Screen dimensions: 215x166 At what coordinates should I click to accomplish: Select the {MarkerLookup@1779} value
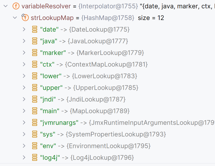(110, 53)
